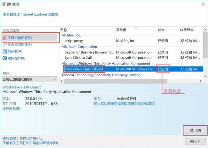The image size is (208, 148).
Task: Click the 已禁用 status of Lync Click to Call
Action: pyautogui.click(x=163, y=58)
